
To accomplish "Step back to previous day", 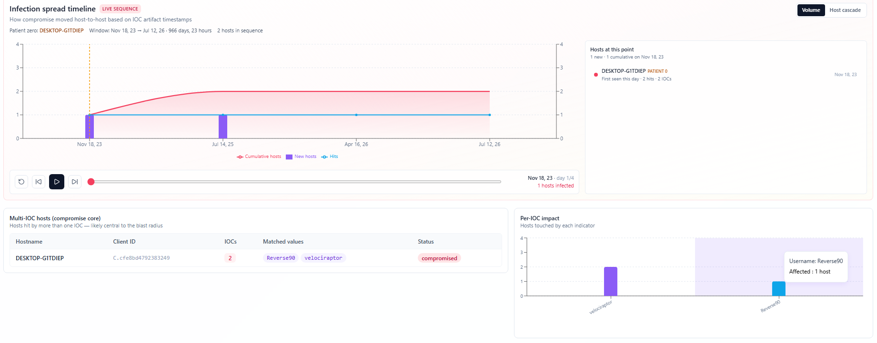I will 39,182.
